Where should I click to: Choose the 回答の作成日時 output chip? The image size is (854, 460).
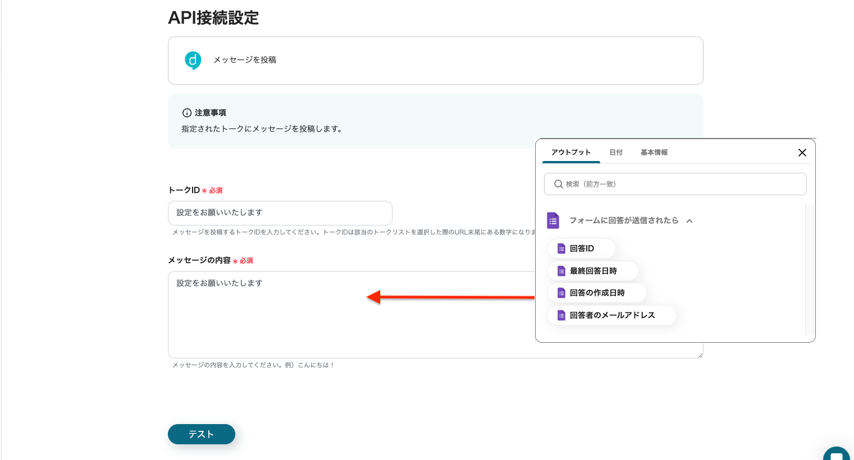(x=596, y=293)
